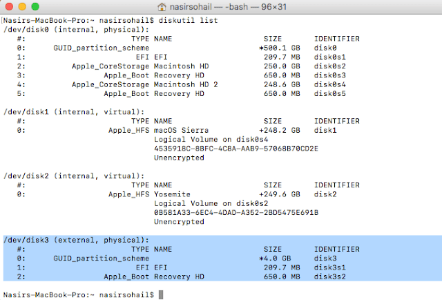Click the 'disk2' identifier

[325, 194]
